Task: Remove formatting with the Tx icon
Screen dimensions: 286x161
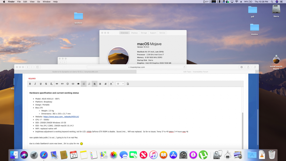Action: (x=51, y=84)
